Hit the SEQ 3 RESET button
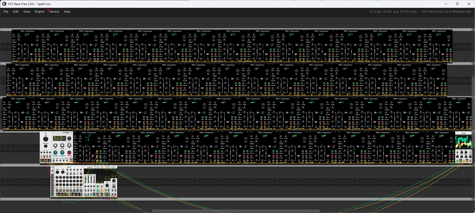 81,174
